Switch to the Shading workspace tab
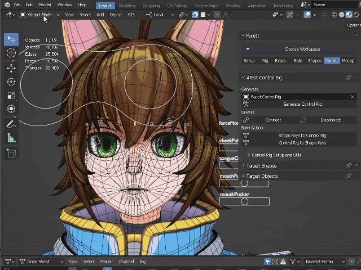 click(233, 6)
